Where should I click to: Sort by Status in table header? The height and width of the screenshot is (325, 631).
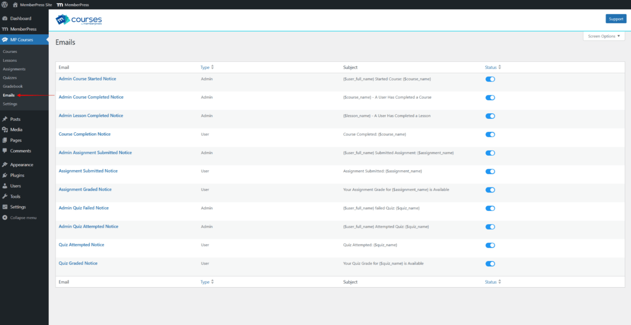coord(493,67)
